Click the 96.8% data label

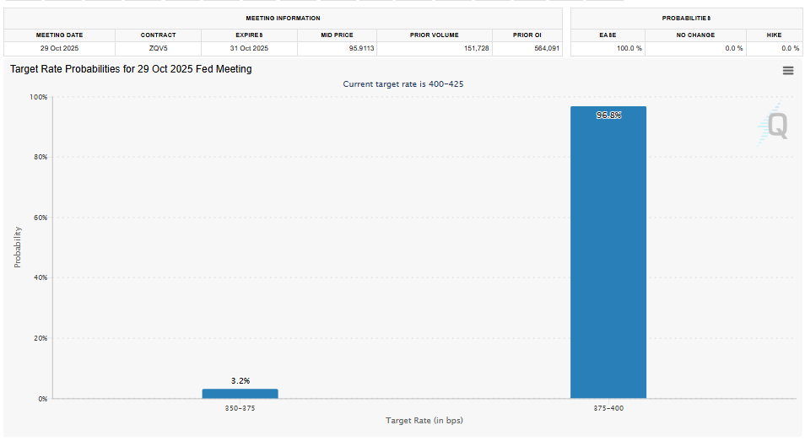608,116
